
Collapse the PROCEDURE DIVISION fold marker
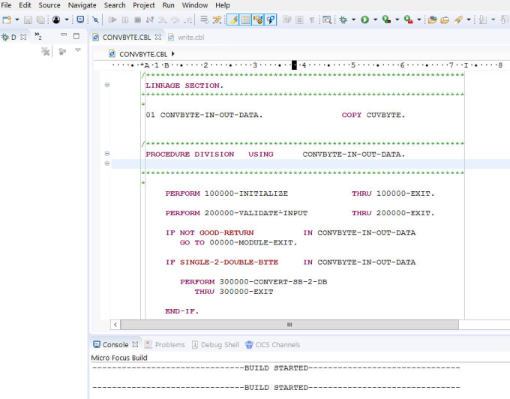107,154
